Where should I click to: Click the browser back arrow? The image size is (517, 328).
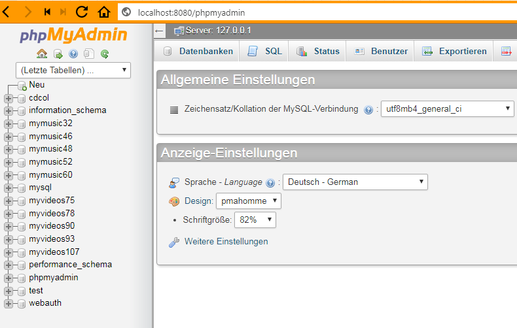tap(6, 12)
